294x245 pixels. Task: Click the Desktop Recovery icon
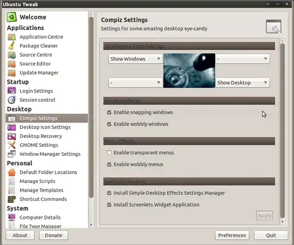[11, 136]
